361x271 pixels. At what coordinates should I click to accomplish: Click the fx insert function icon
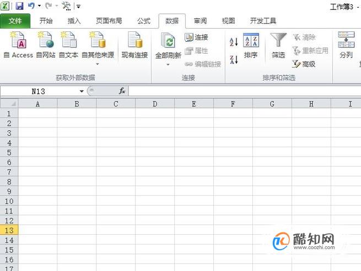pos(122,91)
